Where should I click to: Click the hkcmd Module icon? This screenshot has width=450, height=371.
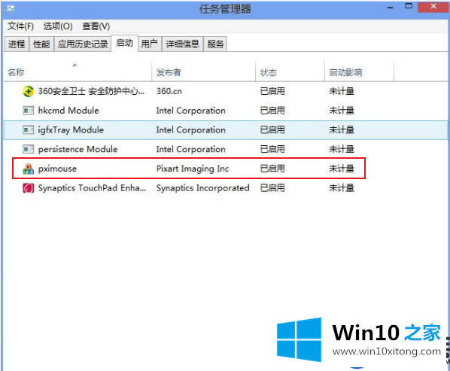pyautogui.click(x=28, y=111)
